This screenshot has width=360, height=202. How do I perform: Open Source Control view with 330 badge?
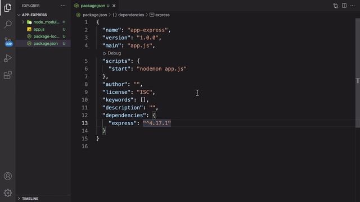click(8, 42)
